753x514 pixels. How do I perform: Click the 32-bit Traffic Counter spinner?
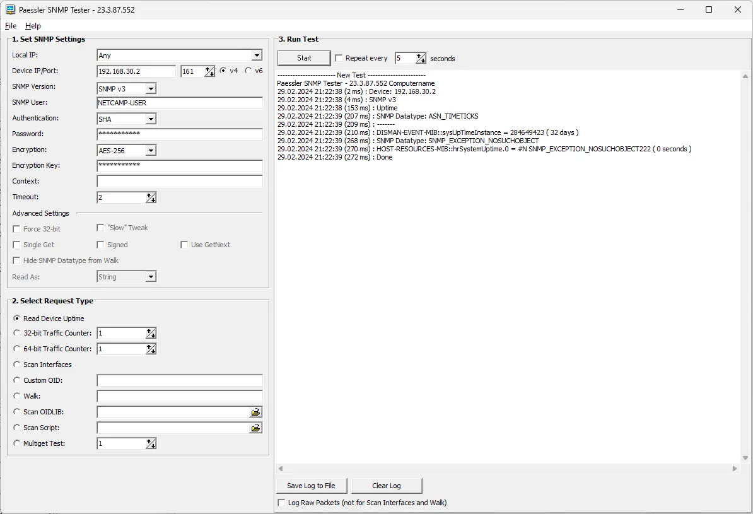tap(151, 333)
